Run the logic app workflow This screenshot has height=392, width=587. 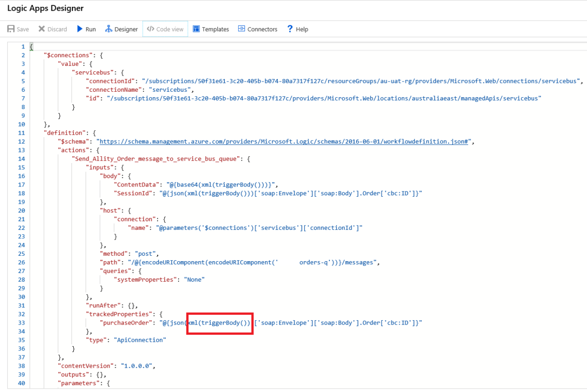pyautogui.click(x=86, y=29)
